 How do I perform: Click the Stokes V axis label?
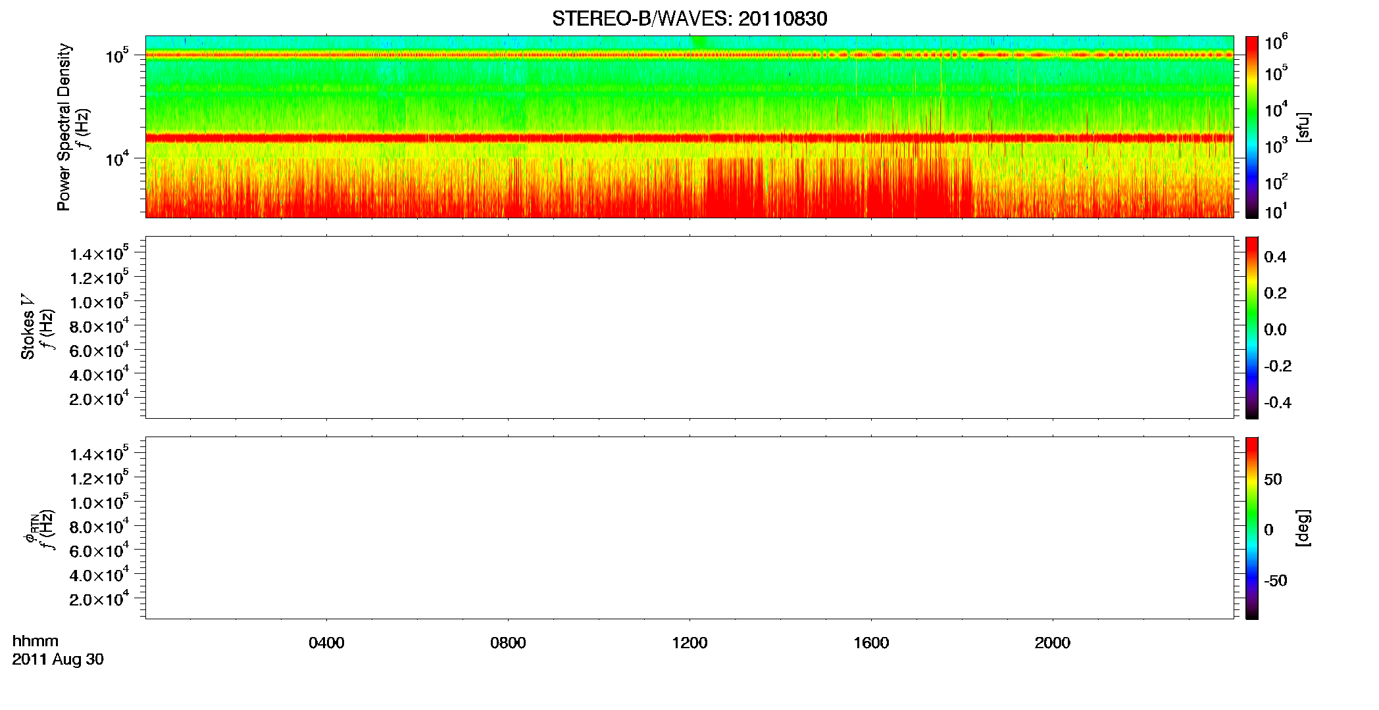pos(28,327)
